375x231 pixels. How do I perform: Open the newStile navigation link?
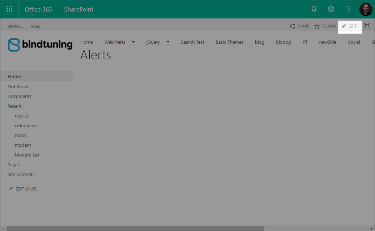(328, 42)
